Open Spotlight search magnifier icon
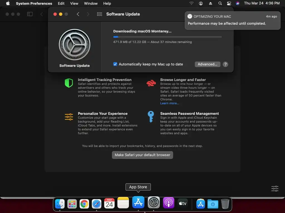Viewport: 285px width, 213px height. pyautogui.click(x=220, y=3)
